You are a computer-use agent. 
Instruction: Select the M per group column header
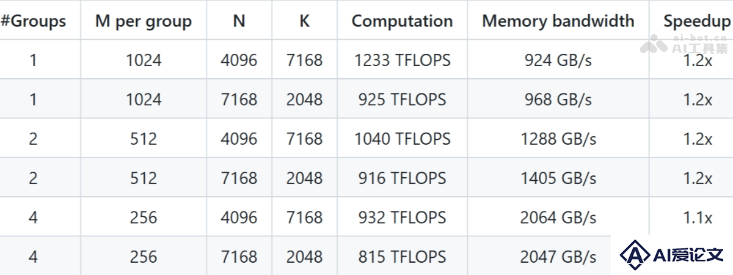tap(144, 21)
